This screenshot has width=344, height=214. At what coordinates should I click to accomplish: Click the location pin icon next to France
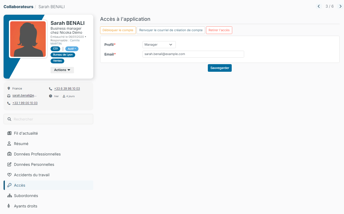pyautogui.click(x=9, y=88)
